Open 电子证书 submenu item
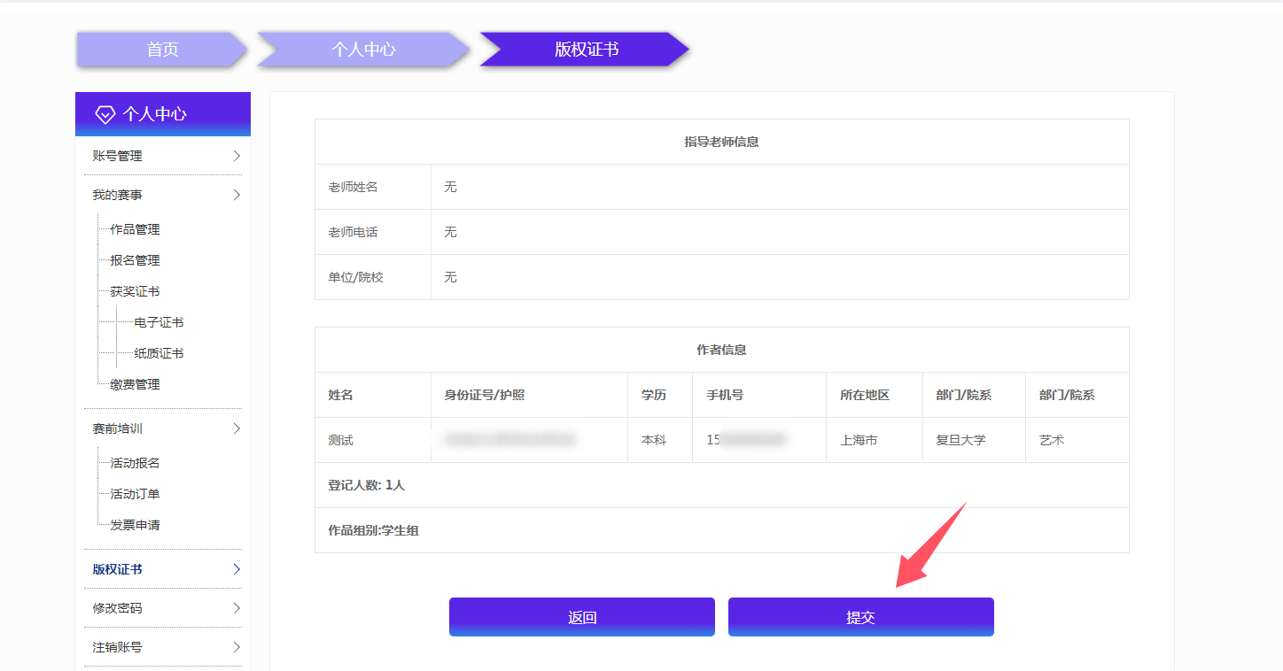This screenshot has height=671, width=1283. click(x=159, y=322)
